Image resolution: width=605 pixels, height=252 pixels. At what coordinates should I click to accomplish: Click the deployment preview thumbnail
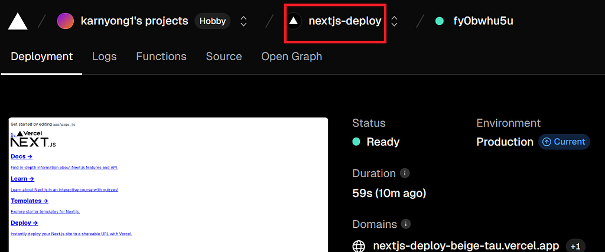click(x=168, y=185)
